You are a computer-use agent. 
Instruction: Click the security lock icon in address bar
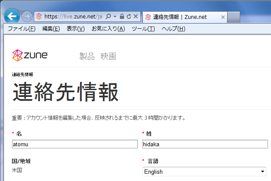[122, 17]
